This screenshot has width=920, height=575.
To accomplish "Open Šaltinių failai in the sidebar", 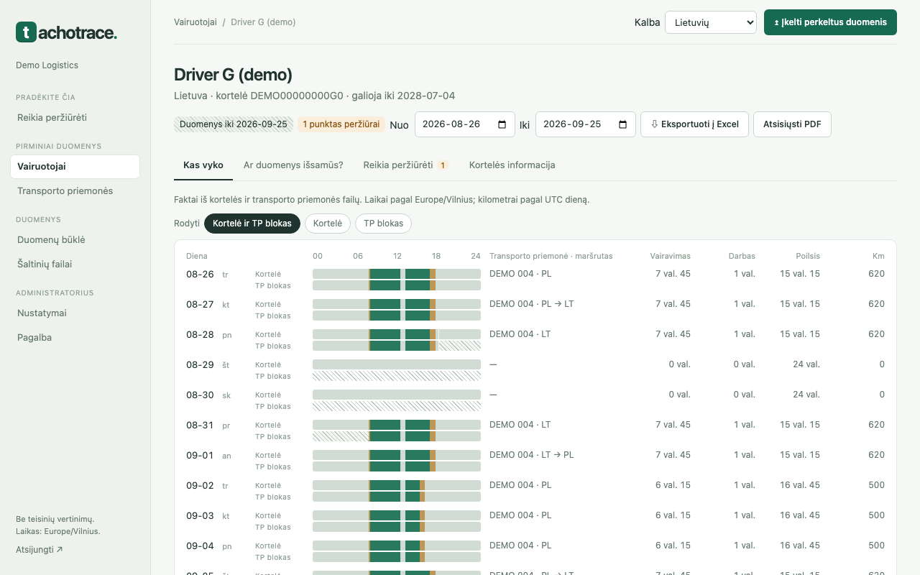I will coord(75,264).
